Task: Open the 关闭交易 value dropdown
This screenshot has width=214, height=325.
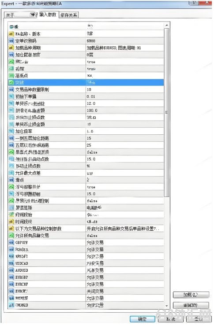Action: coord(125,291)
